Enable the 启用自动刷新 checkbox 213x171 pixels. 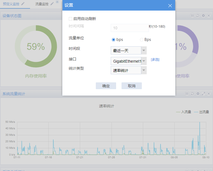[x=70, y=19]
